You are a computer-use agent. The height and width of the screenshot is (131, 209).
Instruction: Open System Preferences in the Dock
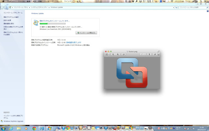tap(110, 128)
